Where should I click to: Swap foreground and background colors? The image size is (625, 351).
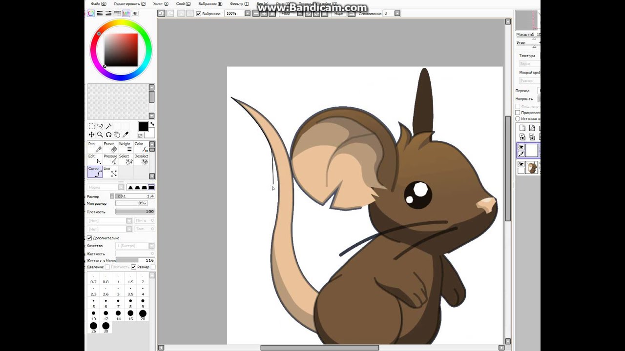(x=152, y=124)
